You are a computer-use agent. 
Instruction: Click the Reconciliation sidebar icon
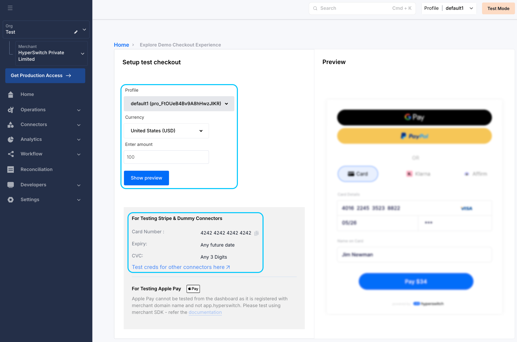[x=11, y=169]
